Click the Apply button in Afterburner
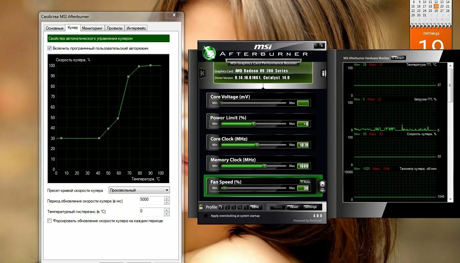Screen dimensions: 460x263 tap(278, 207)
